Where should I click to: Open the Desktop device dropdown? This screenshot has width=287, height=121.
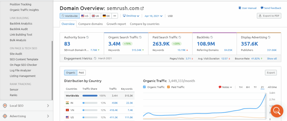[131, 16]
